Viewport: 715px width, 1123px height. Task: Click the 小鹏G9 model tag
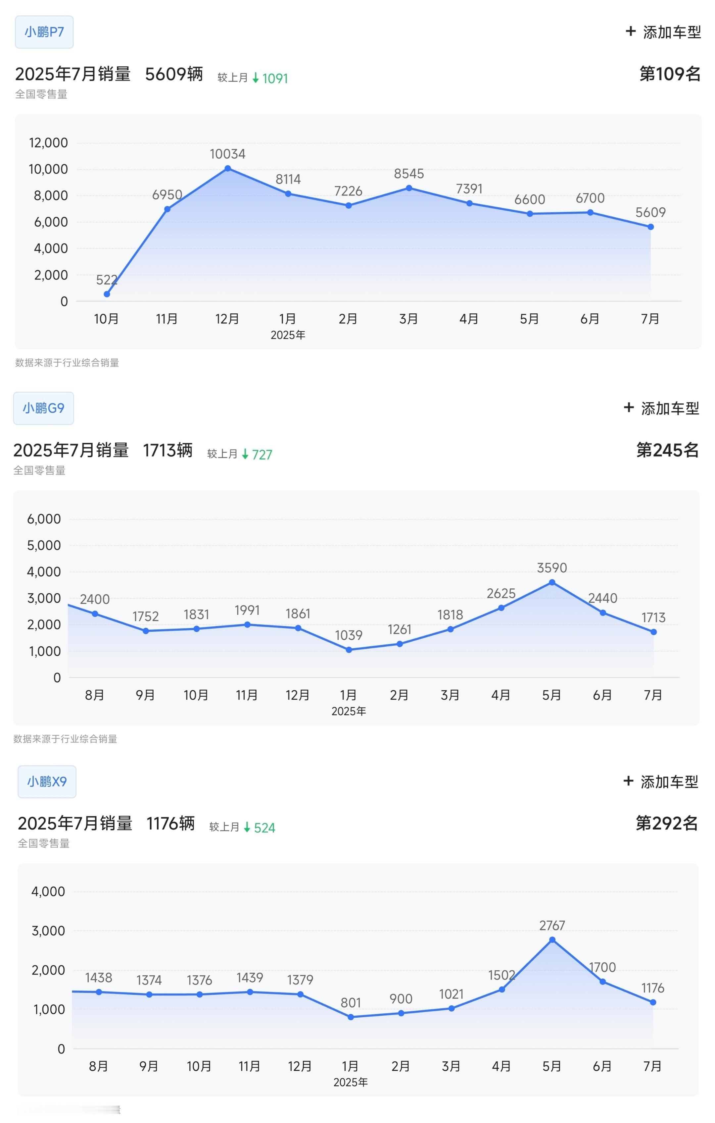click(43, 408)
